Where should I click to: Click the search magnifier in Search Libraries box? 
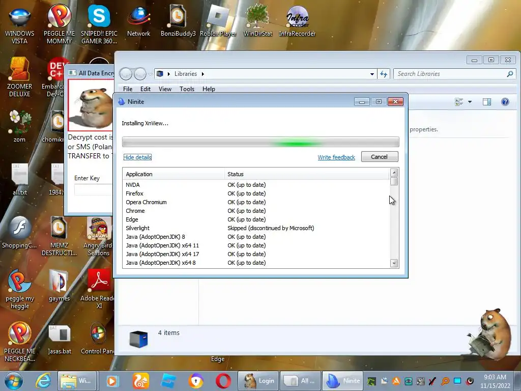pos(510,74)
